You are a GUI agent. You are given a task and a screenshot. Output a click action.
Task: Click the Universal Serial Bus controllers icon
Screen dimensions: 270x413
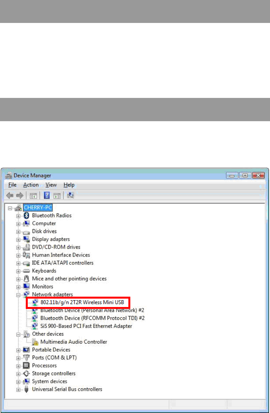point(26,389)
